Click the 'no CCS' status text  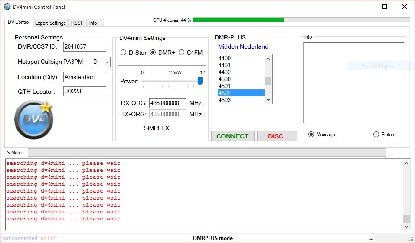(x=49, y=238)
